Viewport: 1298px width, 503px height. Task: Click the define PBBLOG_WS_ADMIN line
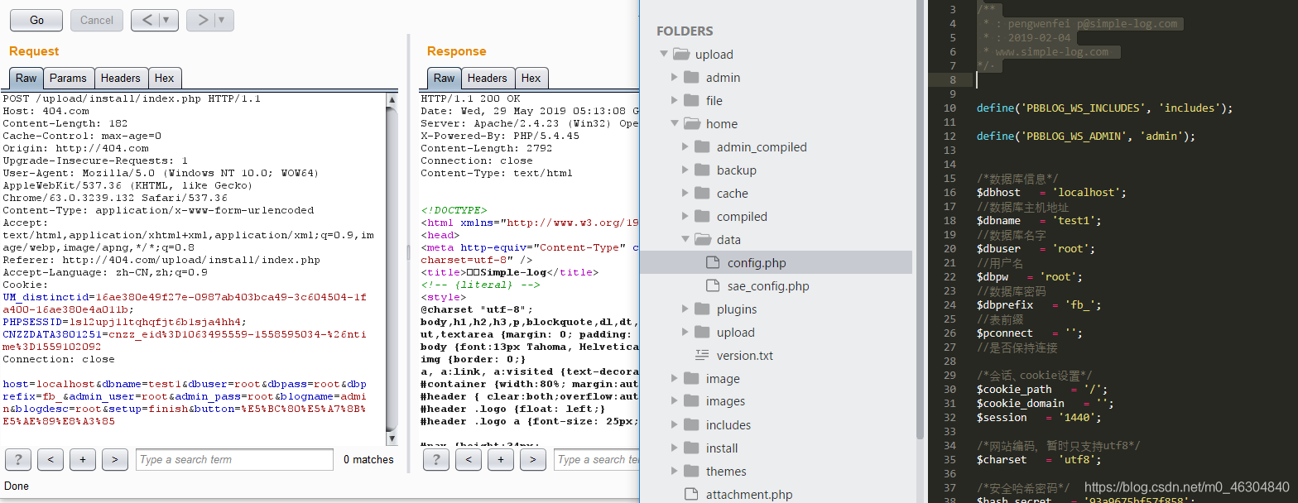coord(1086,137)
